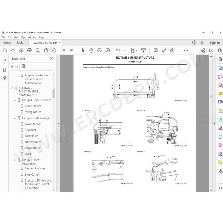223x223 pixels.
Task: Zoom in with the plus icon
Action: (108, 50)
